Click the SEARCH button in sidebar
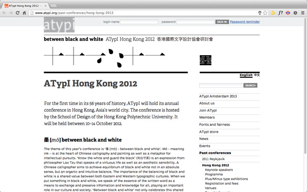Screen dimensions: 307x192 click(x=250, y=85)
